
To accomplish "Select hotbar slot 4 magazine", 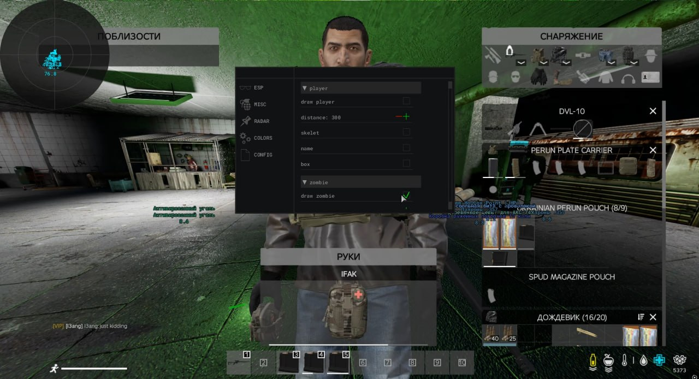I will (313, 362).
